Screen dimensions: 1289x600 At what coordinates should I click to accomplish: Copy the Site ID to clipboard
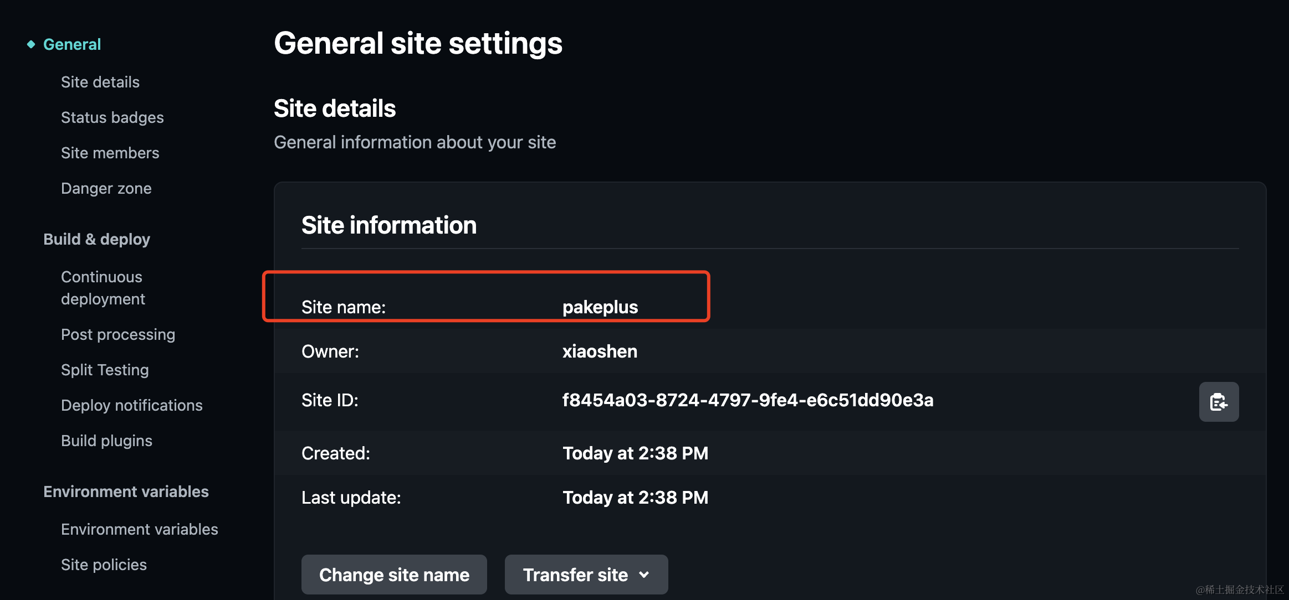pos(1219,402)
